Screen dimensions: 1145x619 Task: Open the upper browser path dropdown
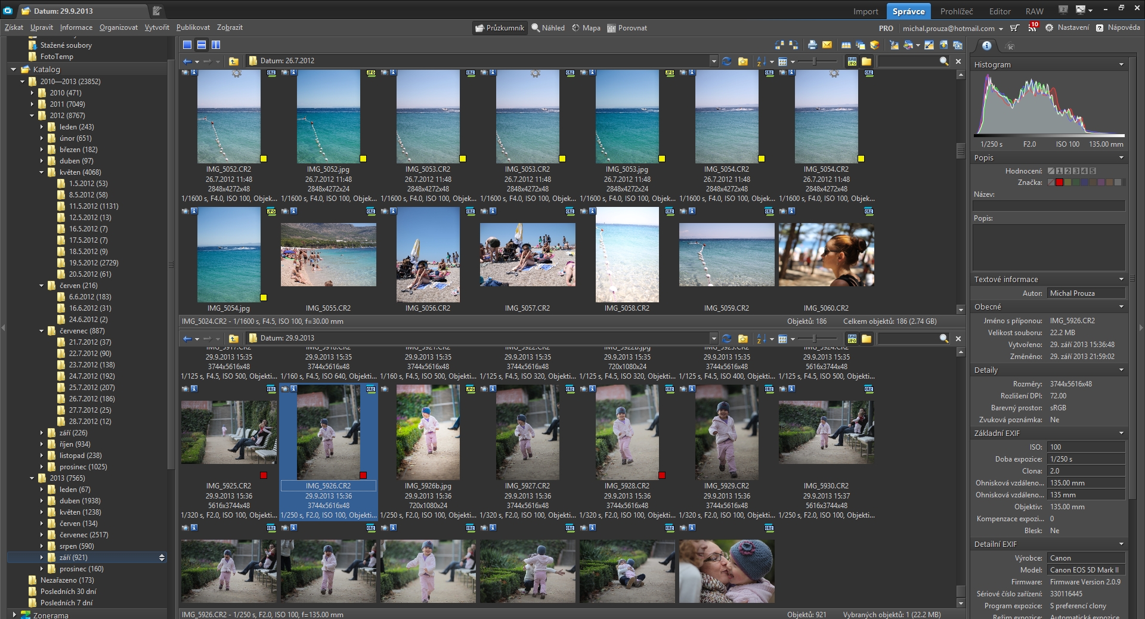[x=713, y=61]
